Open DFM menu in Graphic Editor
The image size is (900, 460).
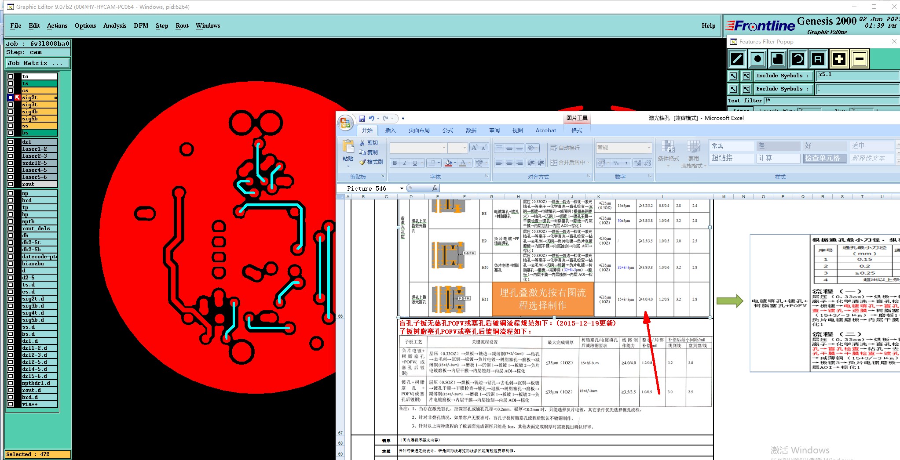point(141,25)
